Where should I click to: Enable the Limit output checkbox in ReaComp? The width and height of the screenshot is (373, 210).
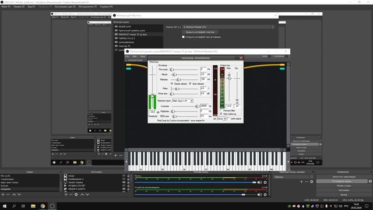point(228,118)
